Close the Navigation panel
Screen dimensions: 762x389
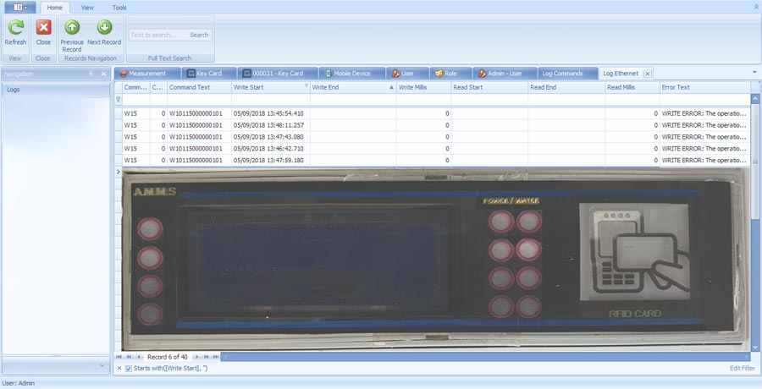coord(103,74)
